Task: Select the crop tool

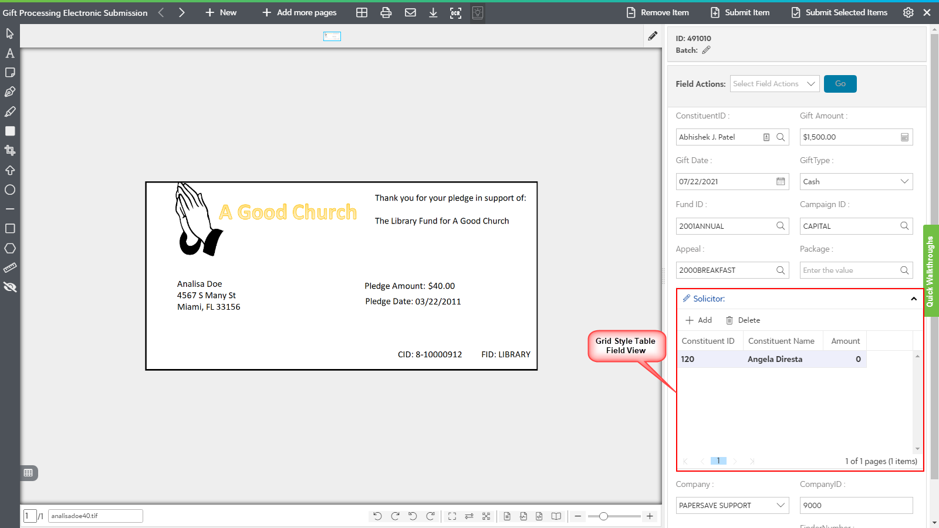Action: pyautogui.click(x=10, y=151)
